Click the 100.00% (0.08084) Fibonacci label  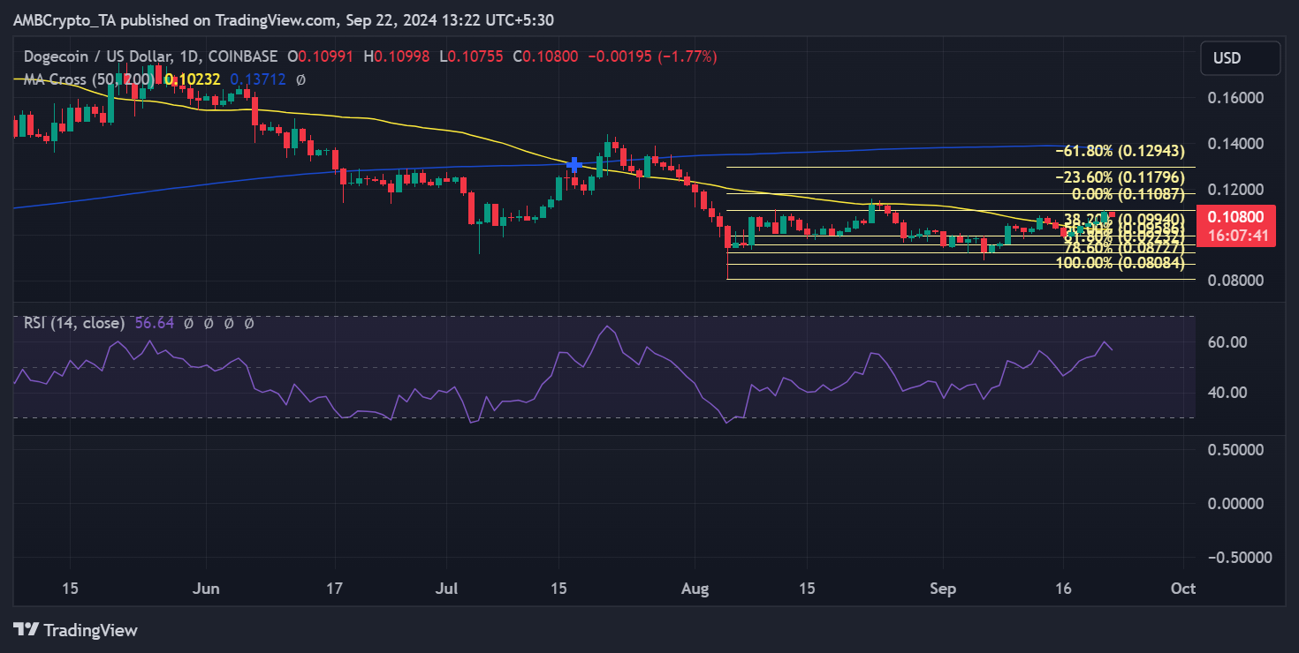point(1120,264)
